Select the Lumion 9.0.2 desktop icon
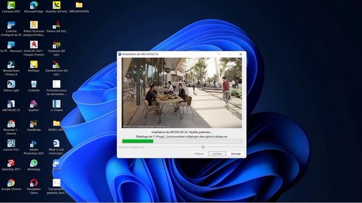 pos(11,145)
